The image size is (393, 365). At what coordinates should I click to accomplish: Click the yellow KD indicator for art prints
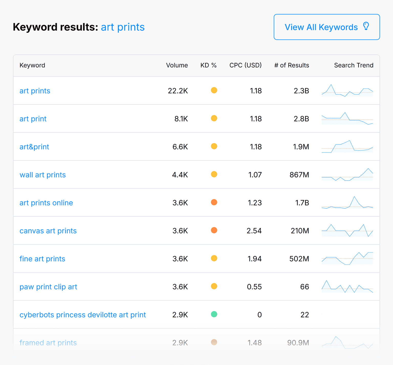click(x=214, y=91)
